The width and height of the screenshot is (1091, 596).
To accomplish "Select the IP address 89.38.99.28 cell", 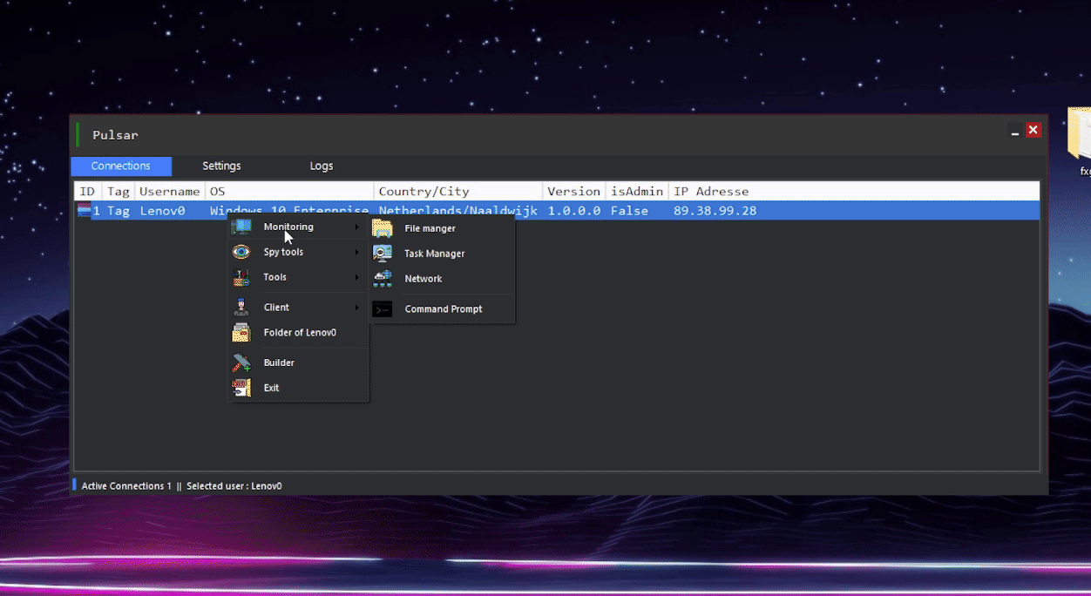I will (x=715, y=211).
